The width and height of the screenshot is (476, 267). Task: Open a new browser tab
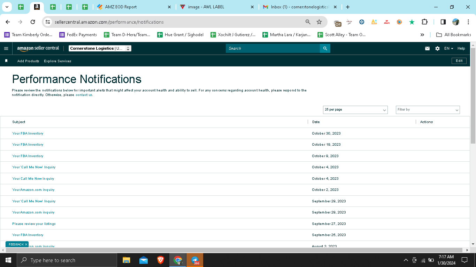click(347, 7)
